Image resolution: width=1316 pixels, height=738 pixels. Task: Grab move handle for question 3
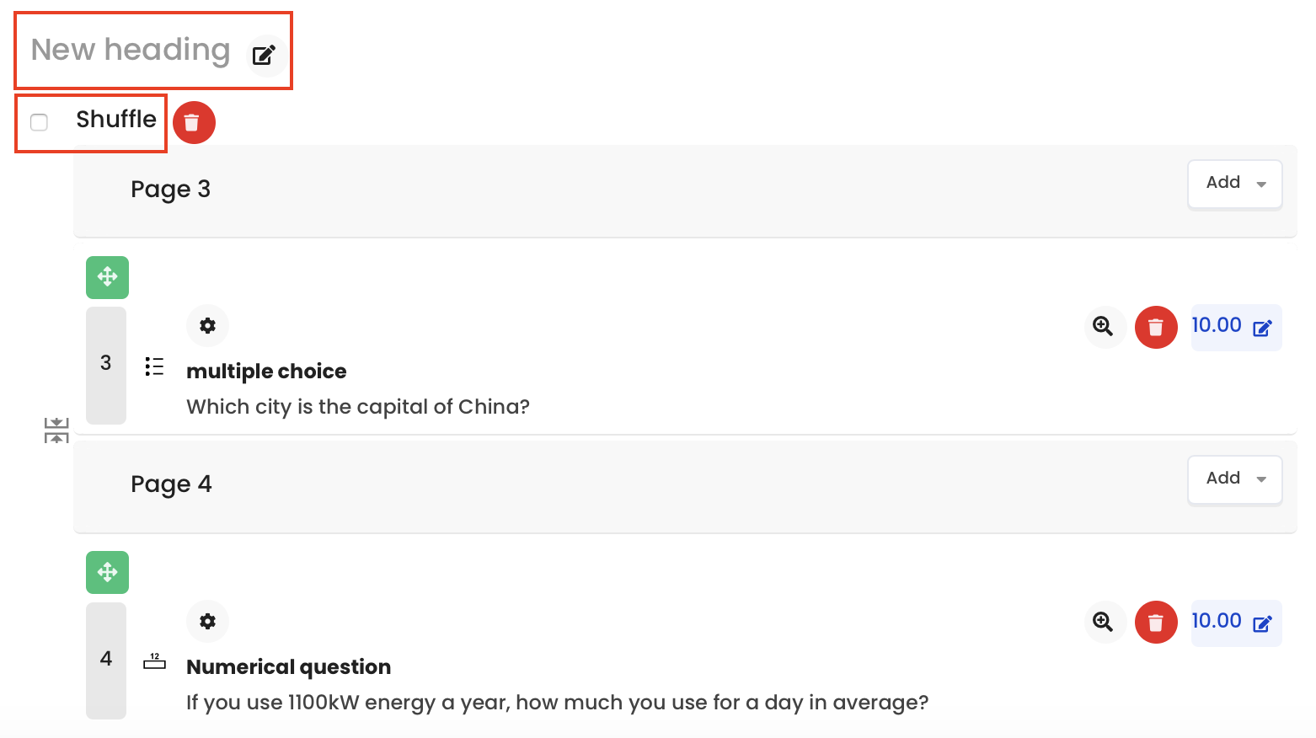(x=107, y=277)
